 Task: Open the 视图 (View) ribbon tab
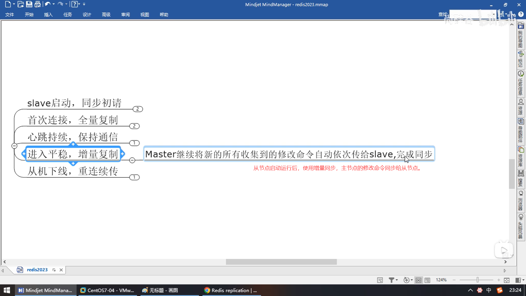144,15
